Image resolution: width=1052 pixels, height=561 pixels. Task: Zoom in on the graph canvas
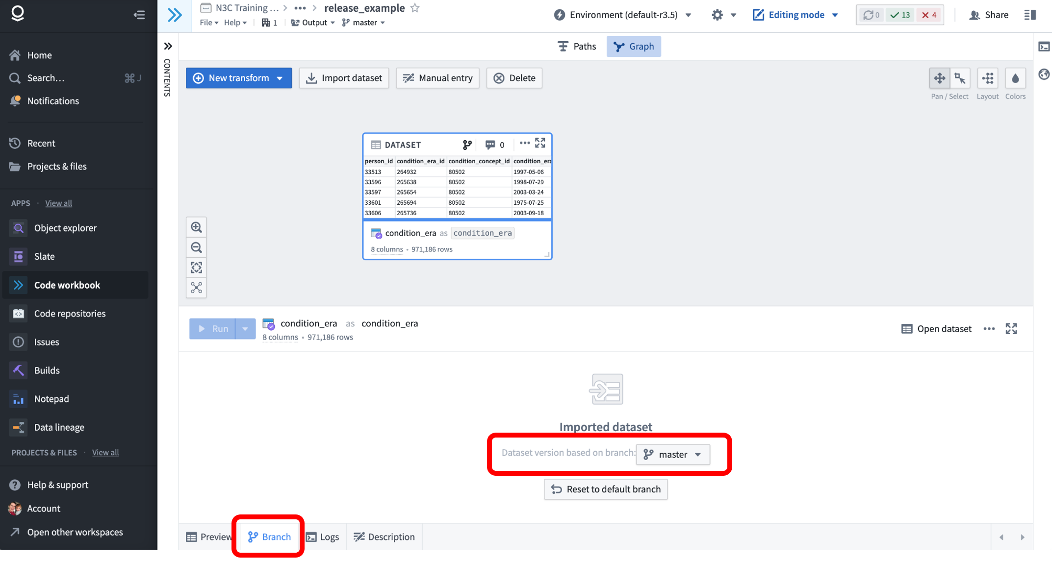point(196,227)
